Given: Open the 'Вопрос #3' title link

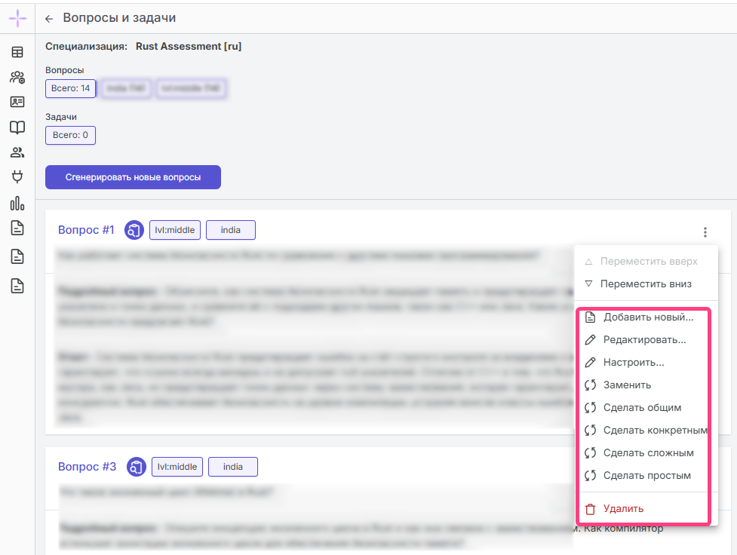Looking at the screenshot, I should 87,467.
